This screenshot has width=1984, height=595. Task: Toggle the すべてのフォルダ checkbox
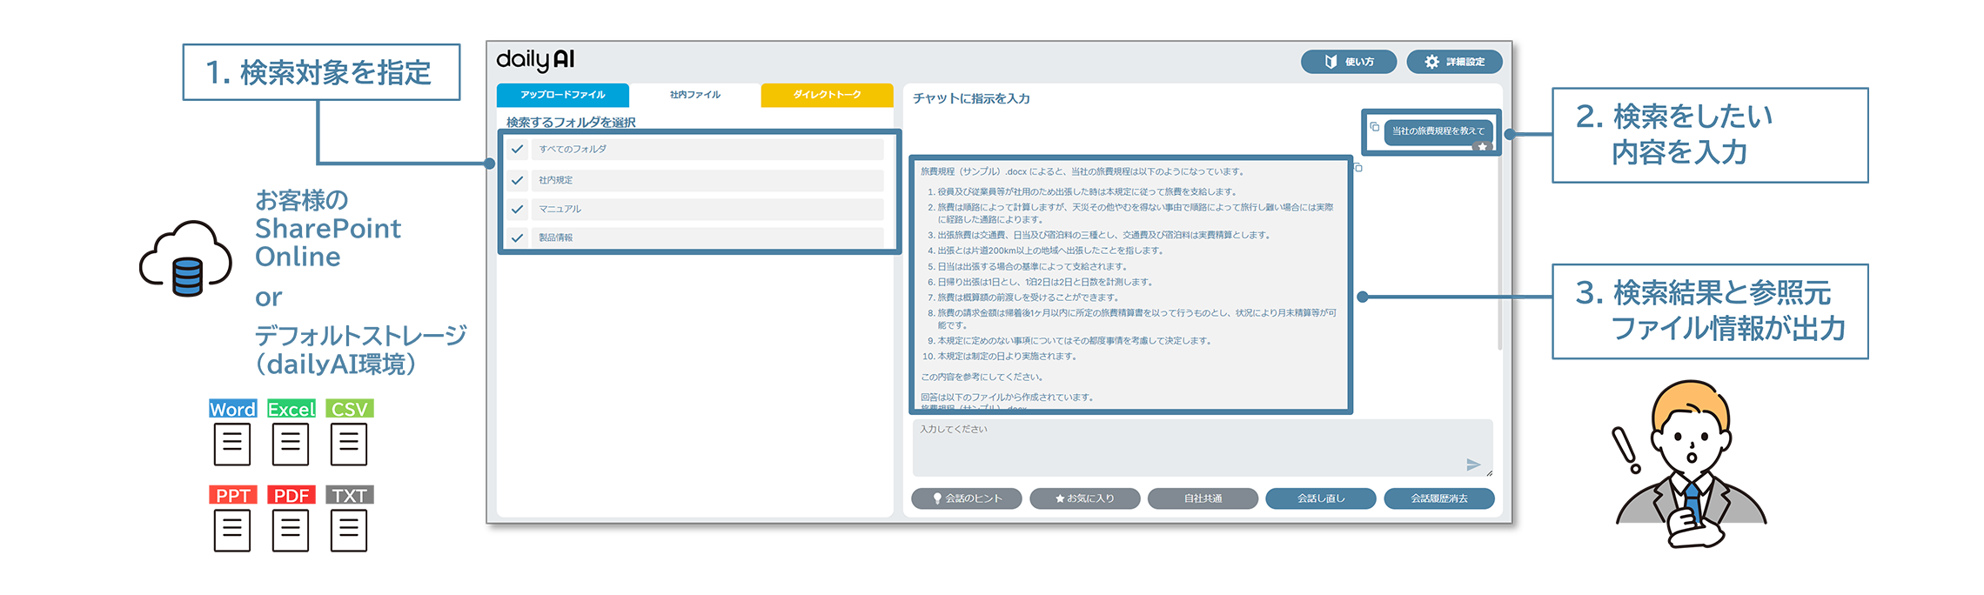tap(518, 150)
